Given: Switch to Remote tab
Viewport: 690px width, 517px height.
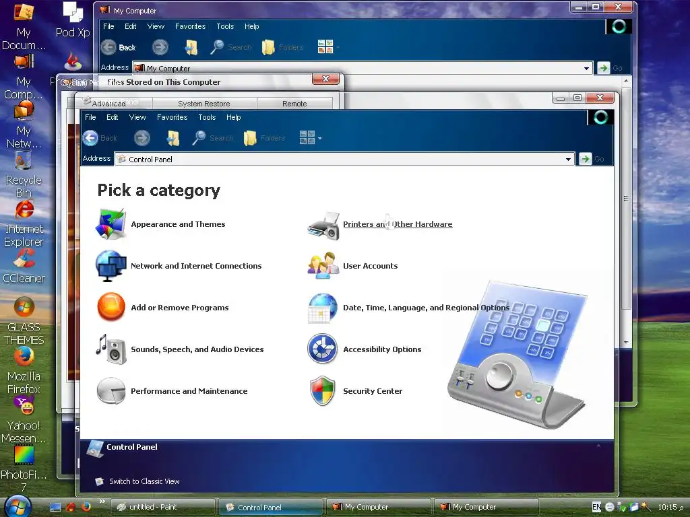Looking at the screenshot, I should 294,104.
